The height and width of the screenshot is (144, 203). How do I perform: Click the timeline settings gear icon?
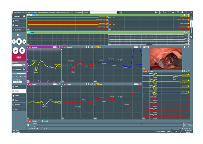click(x=28, y=125)
